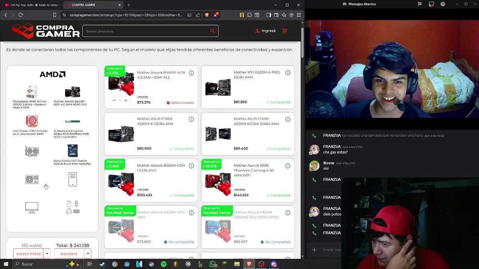Open info for ASUS PRIME A520M-K DDR4

tap(191, 119)
